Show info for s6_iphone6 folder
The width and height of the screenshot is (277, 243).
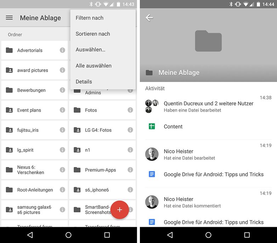coord(130,190)
